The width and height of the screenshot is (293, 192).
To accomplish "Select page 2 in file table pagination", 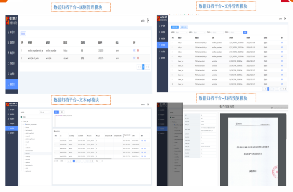I will [x=271, y=89].
